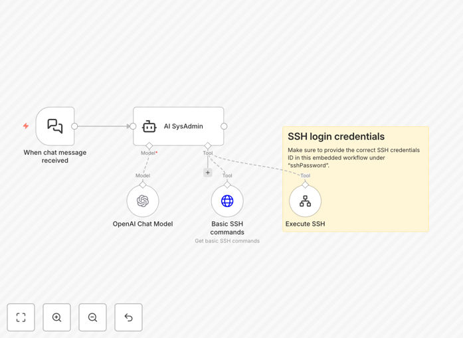
Task: Click the 'Basic SSH commands' label
Action: point(227,228)
